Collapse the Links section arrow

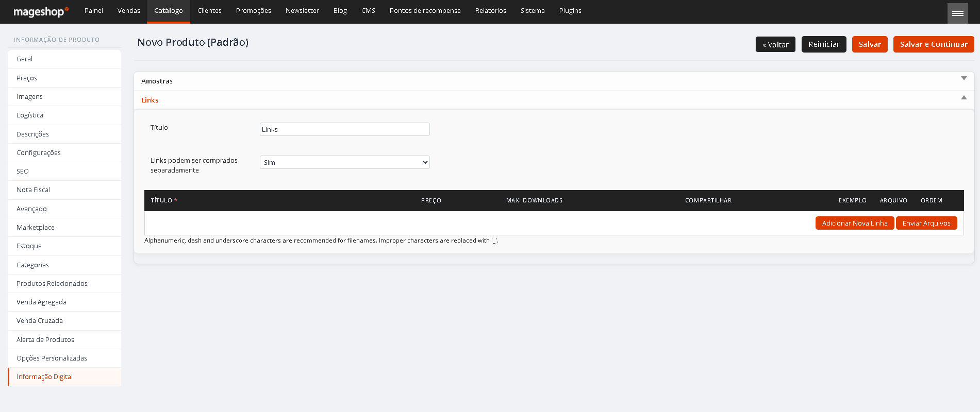964,97
